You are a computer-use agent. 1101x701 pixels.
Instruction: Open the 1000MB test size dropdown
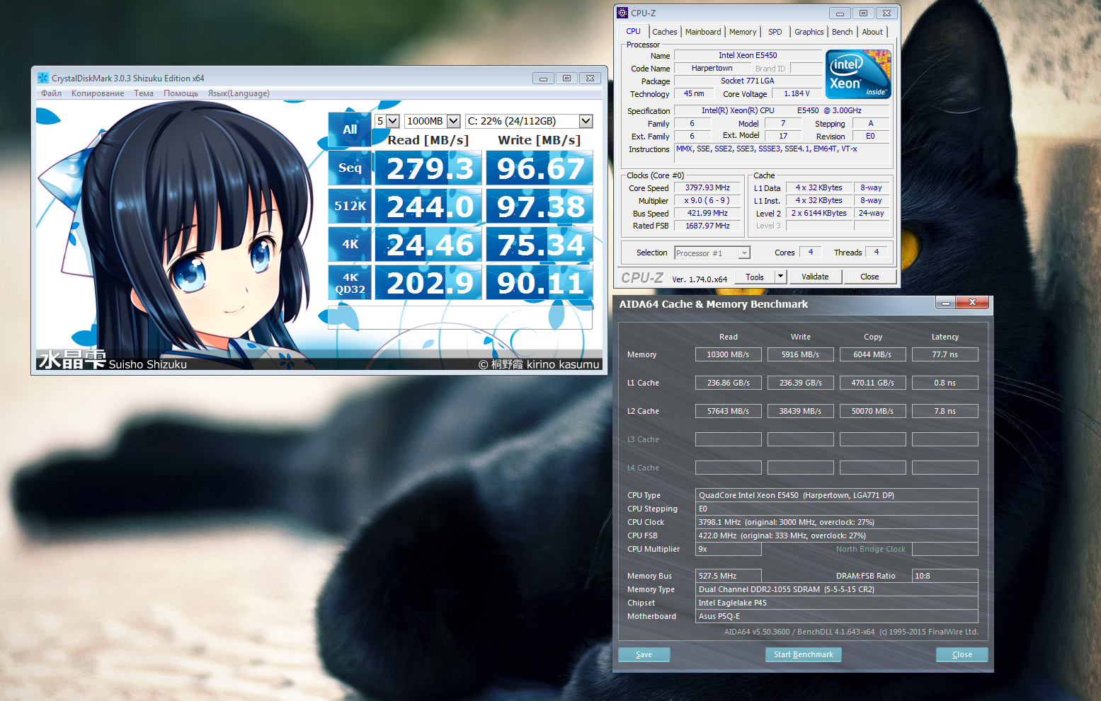[433, 121]
